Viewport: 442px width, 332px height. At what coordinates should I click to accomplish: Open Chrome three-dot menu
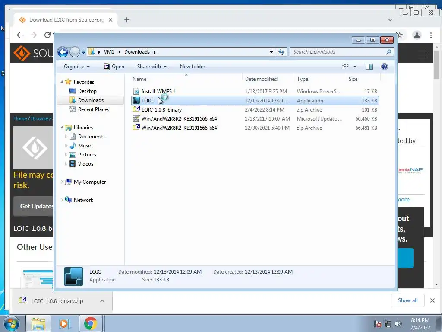click(431, 35)
